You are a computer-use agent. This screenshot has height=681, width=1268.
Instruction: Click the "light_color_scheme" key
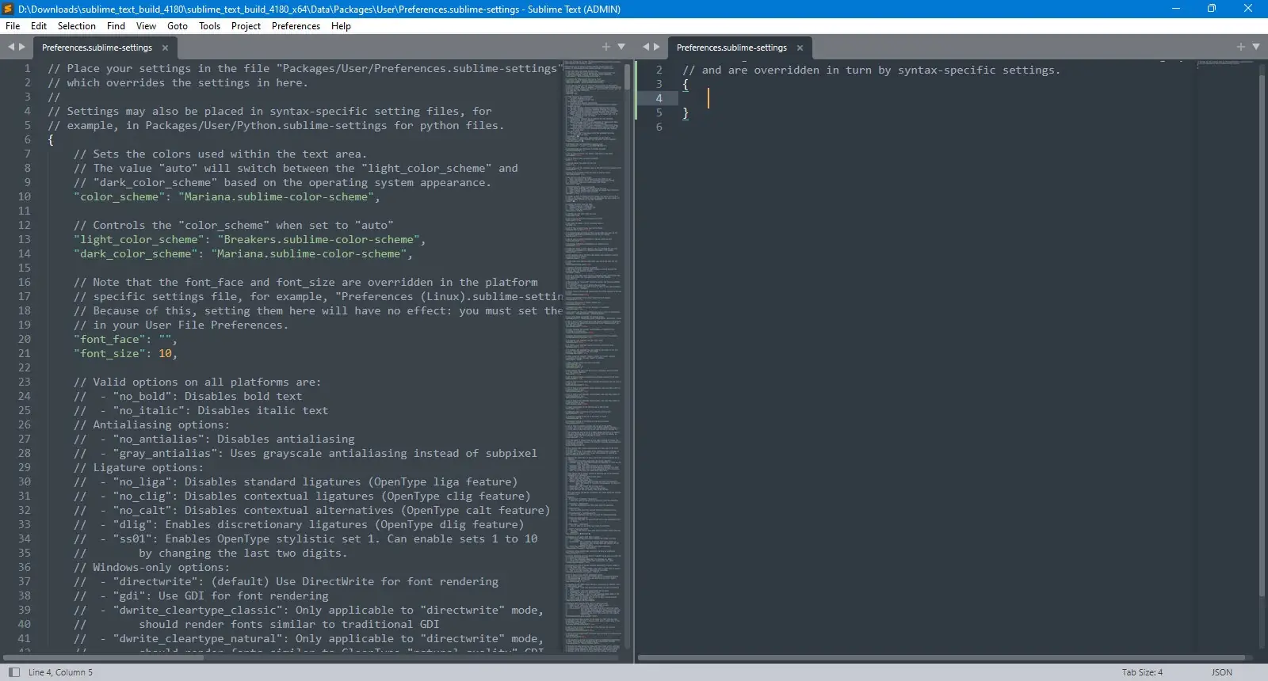(x=139, y=240)
